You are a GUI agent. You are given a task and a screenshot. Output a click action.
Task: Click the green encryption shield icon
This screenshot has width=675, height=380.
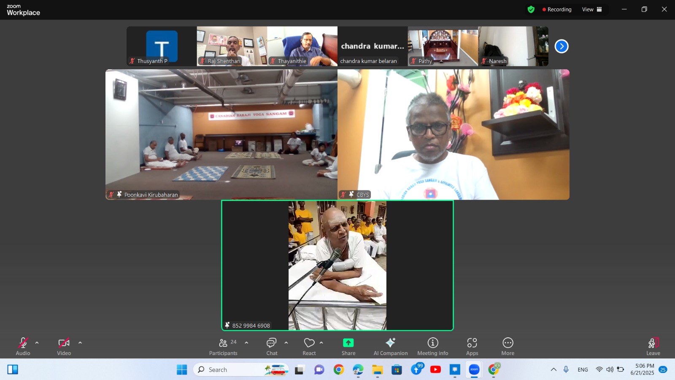tap(531, 9)
